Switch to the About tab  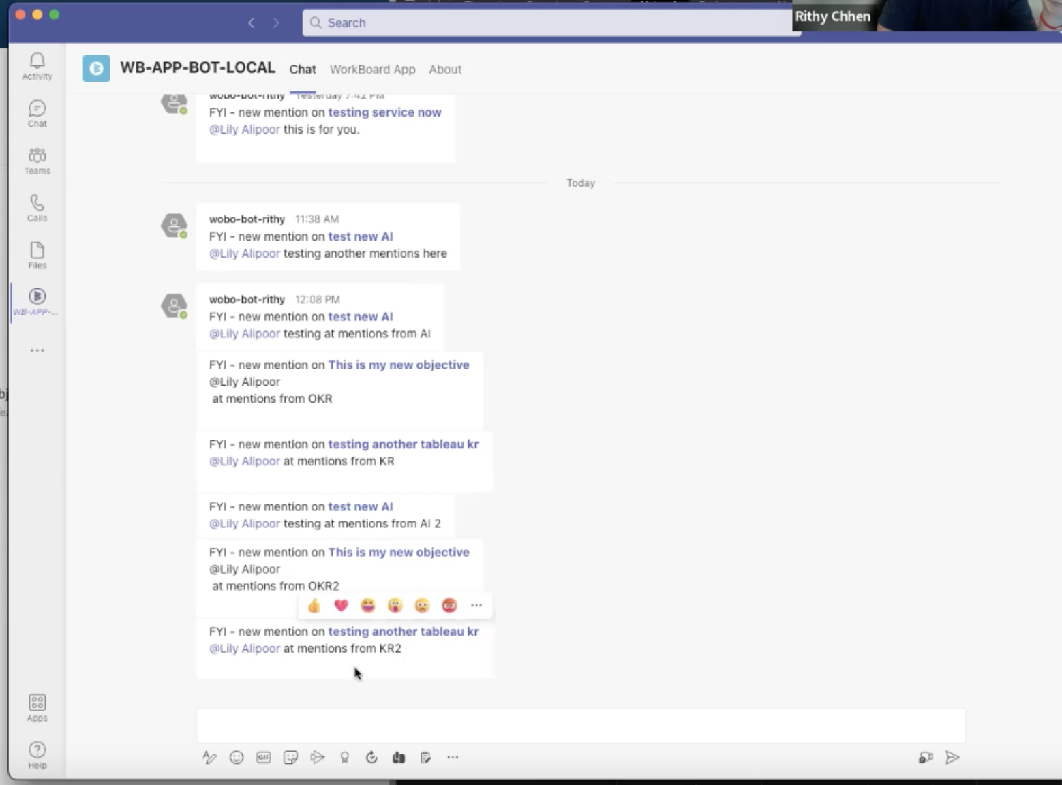click(445, 70)
